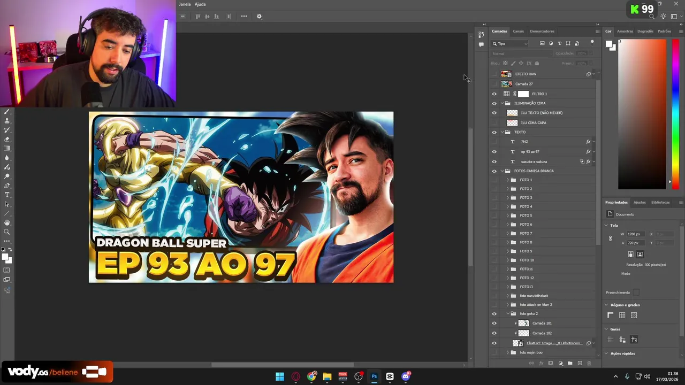The width and height of the screenshot is (685, 385).
Task: Select the Clone Stamp tool
Action: 7,121
